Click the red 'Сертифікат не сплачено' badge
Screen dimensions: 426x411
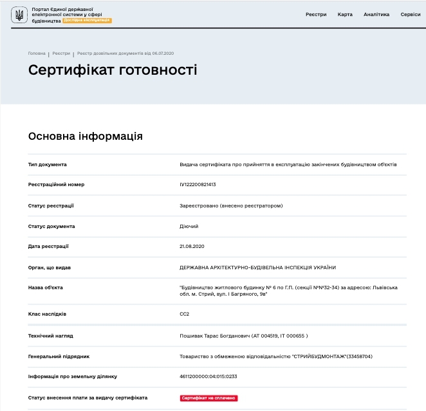pos(208,398)
